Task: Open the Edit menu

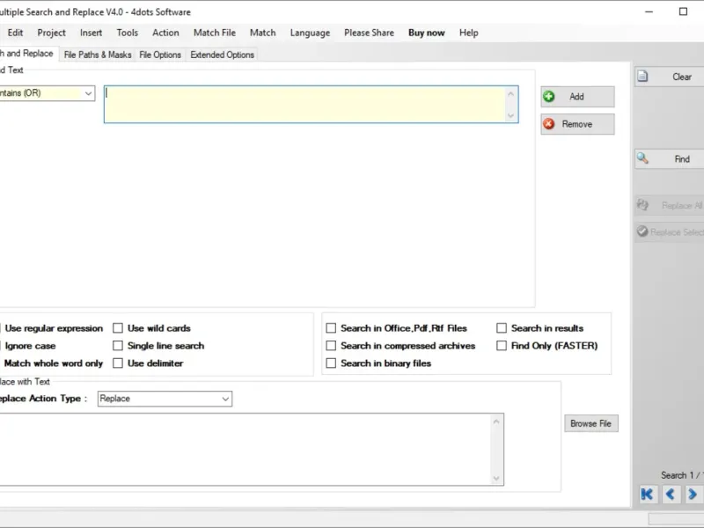Action: (x=15, y=33)
